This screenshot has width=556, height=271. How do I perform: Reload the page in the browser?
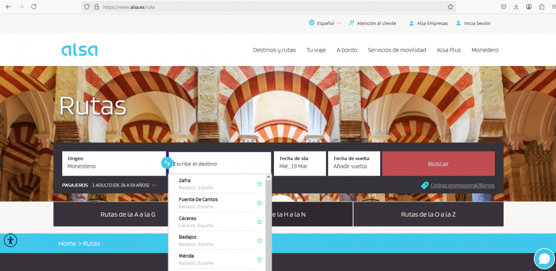tap(34, 7)
